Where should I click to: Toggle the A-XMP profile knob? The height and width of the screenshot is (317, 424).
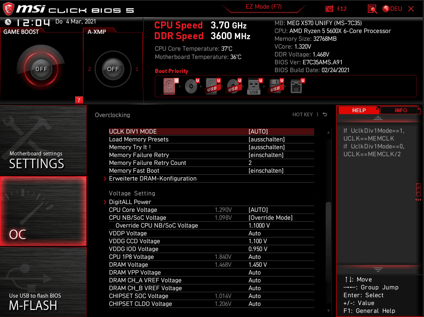tap(113, 69)
